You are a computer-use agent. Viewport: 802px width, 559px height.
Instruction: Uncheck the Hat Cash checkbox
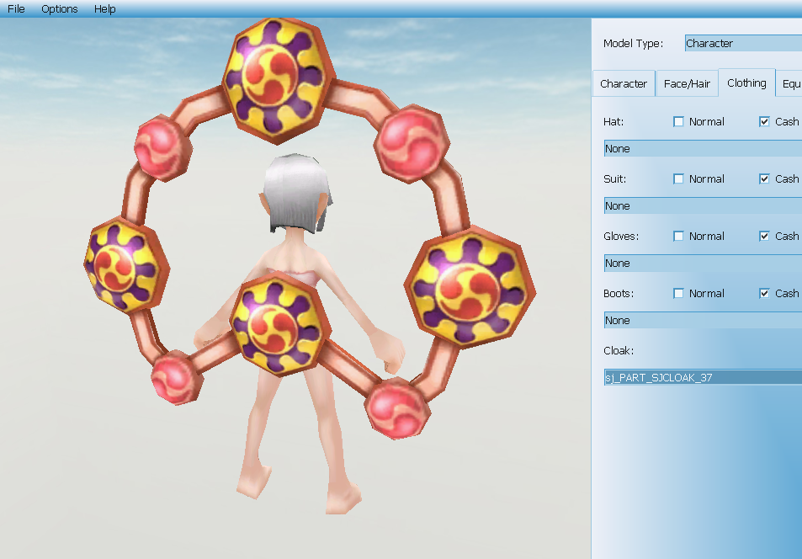pyautogui.click(x=764, y=122)
